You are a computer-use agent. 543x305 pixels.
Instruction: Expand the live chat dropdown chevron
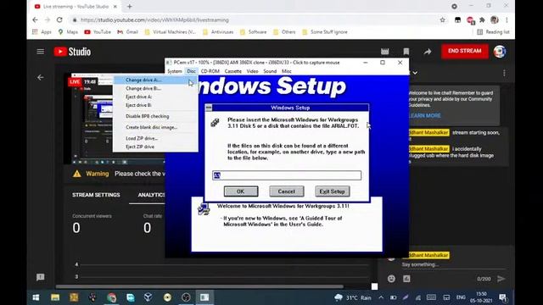(415, 73)
